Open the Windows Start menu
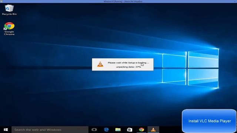 click(6, 130)
